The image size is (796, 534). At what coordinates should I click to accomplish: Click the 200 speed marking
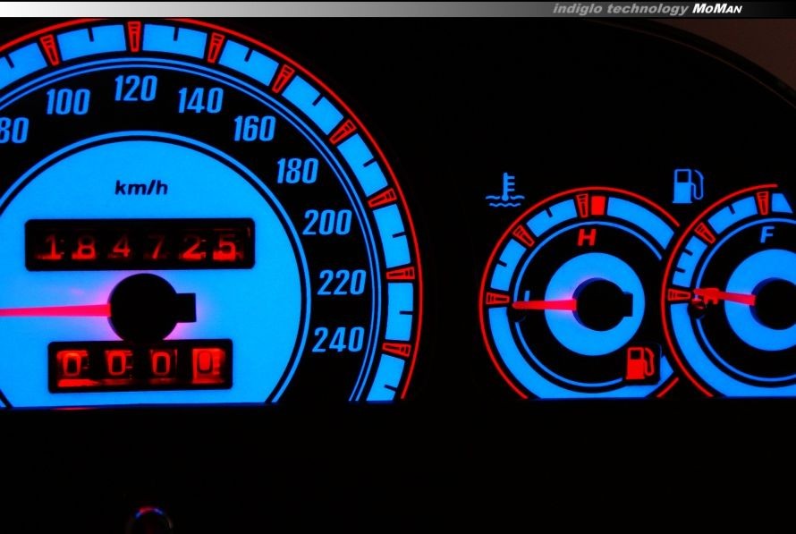[x=327, y=223]
